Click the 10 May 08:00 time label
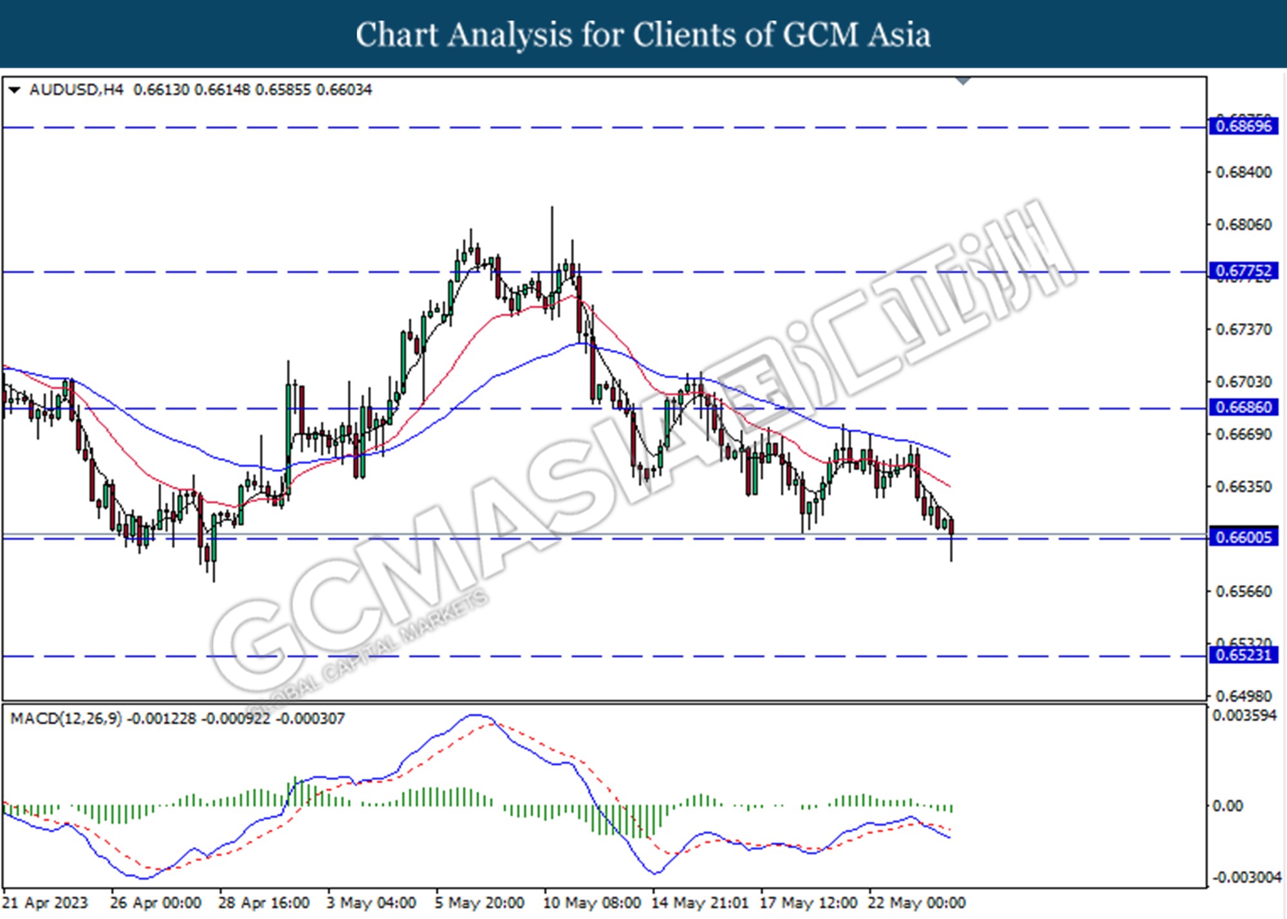 (592, 903)
